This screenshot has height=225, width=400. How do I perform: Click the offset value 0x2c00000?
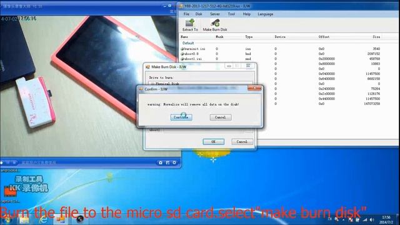click(326, 94)
